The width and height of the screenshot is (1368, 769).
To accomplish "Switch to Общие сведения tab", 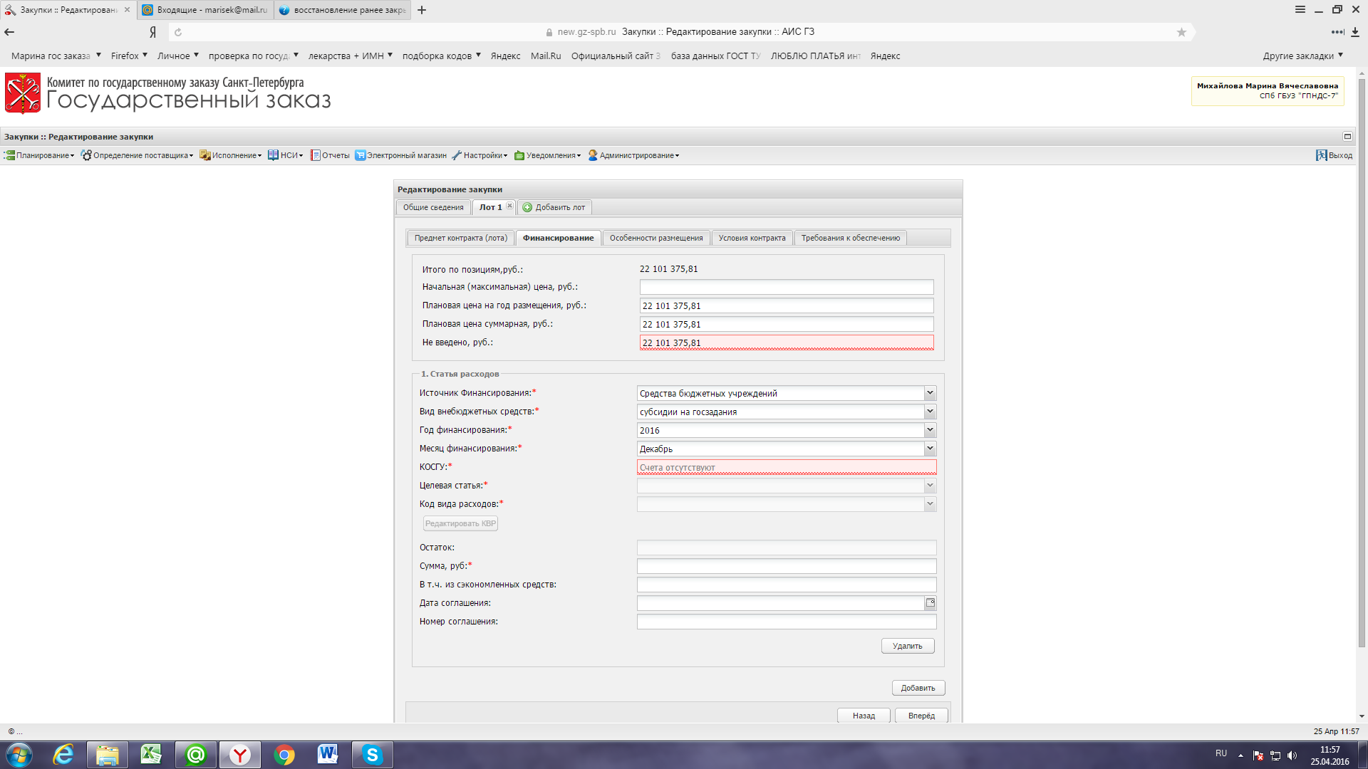I will [x=432, y=207].
